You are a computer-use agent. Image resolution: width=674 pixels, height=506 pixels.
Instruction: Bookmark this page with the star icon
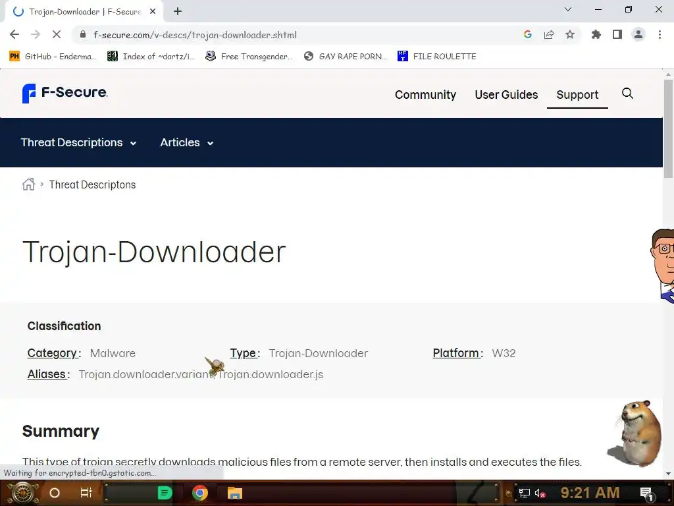570,34
